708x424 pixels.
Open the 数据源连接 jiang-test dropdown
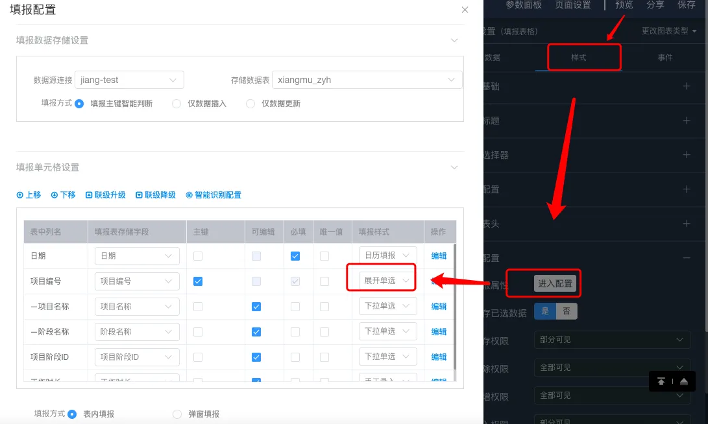tap(129, 80)
